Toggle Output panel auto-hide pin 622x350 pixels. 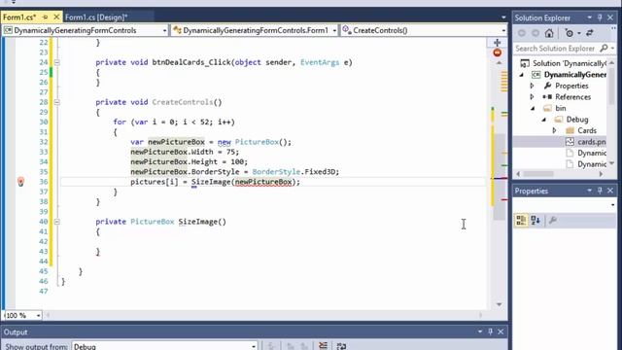tap(490, 332)
